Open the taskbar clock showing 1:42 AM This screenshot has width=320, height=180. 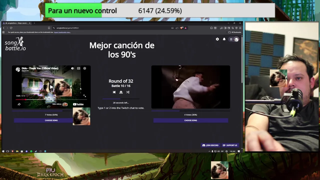[232, 151]
